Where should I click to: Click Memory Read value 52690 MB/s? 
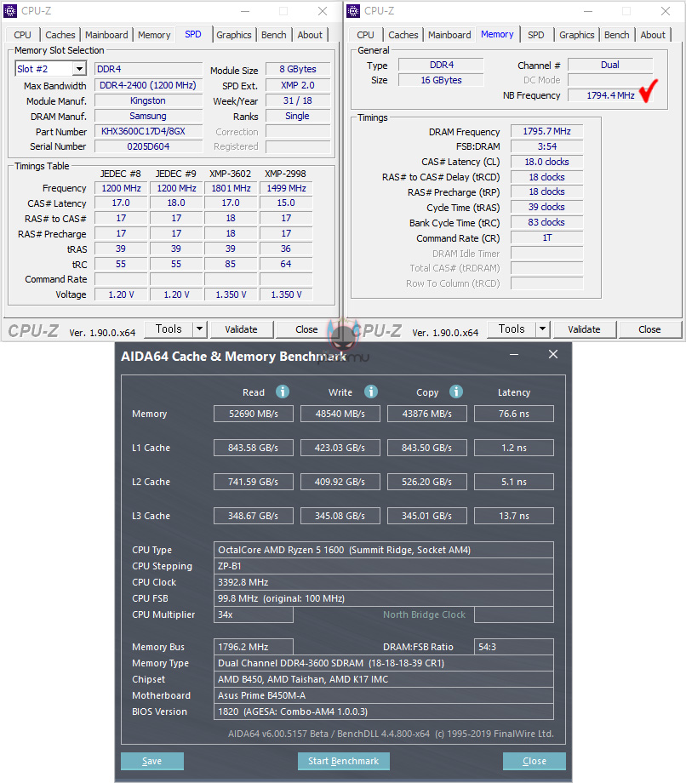pos(254,414)
